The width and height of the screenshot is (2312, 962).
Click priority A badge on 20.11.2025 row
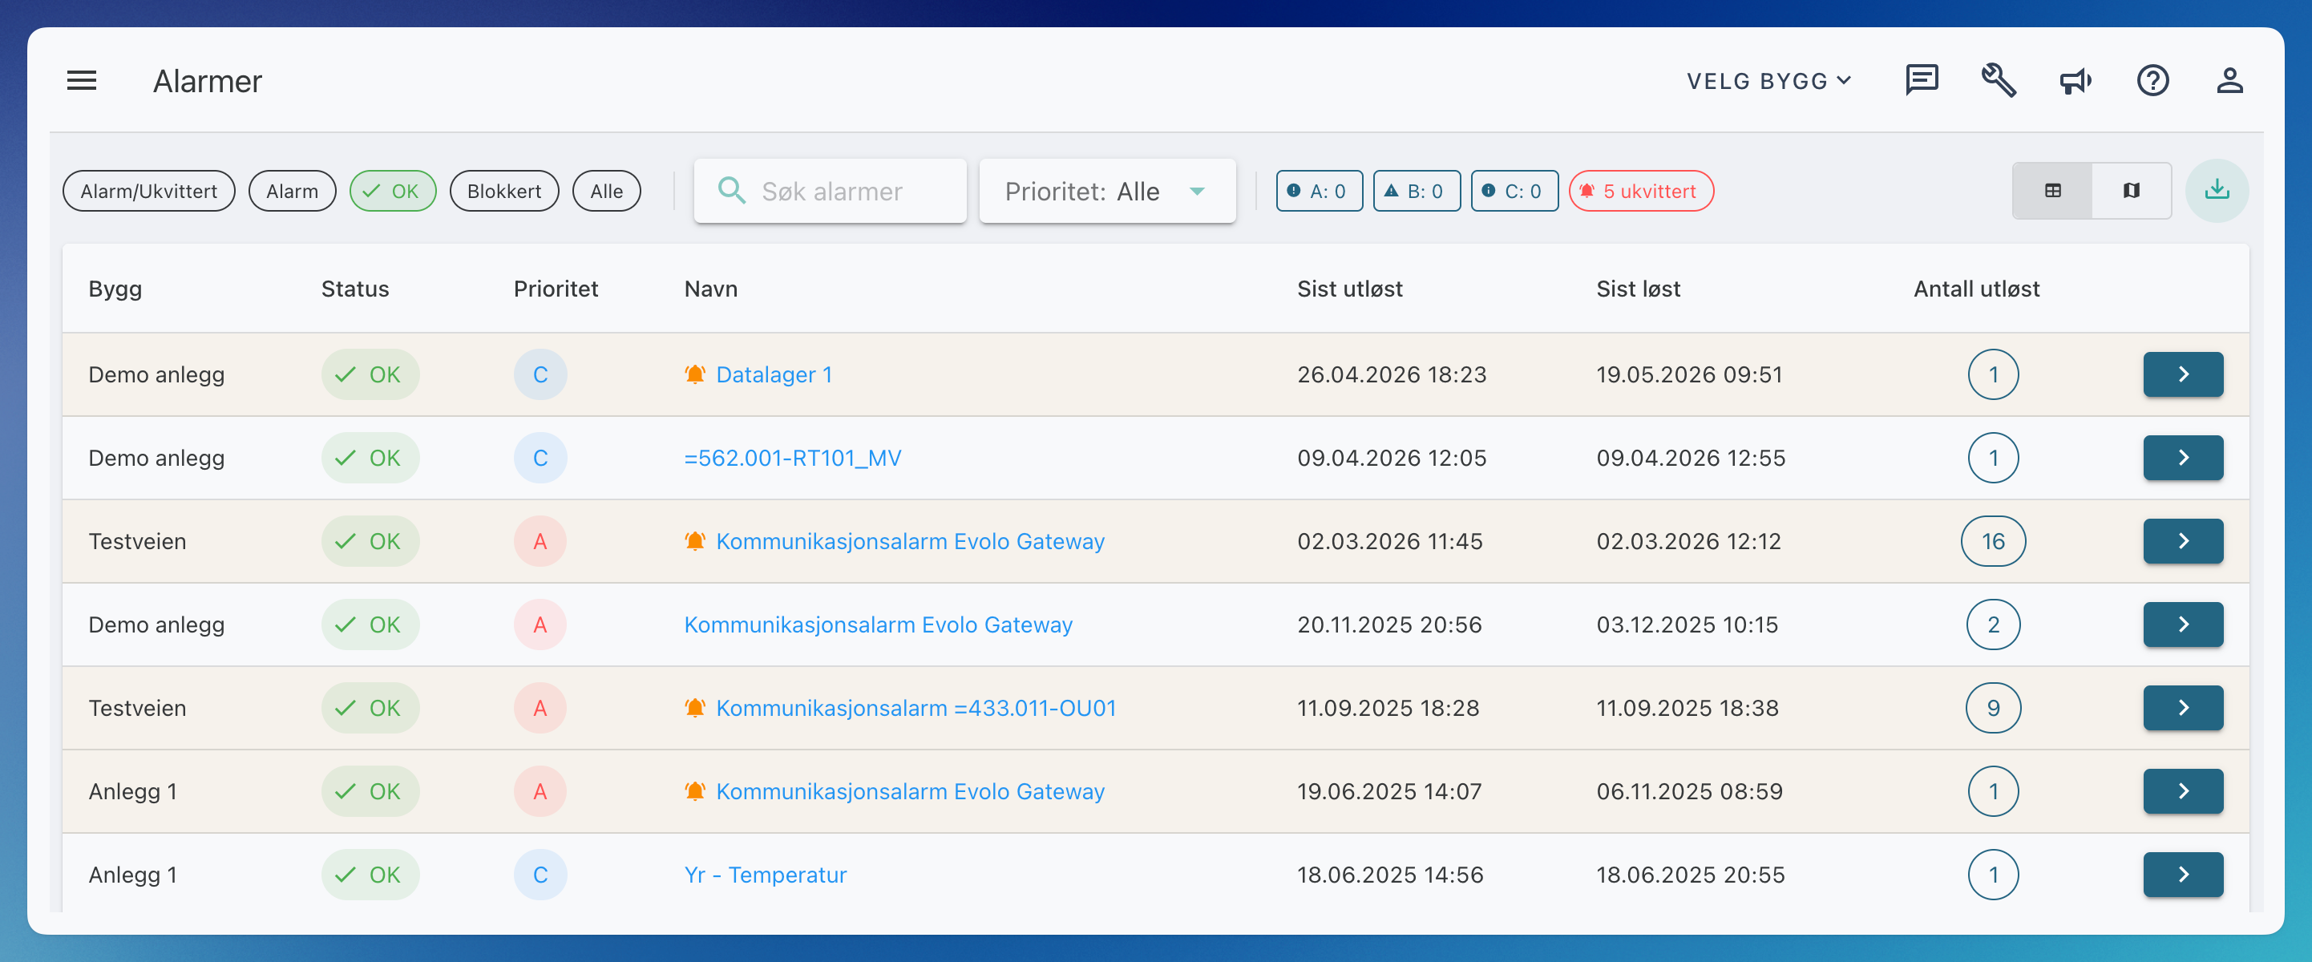point(540,624)
